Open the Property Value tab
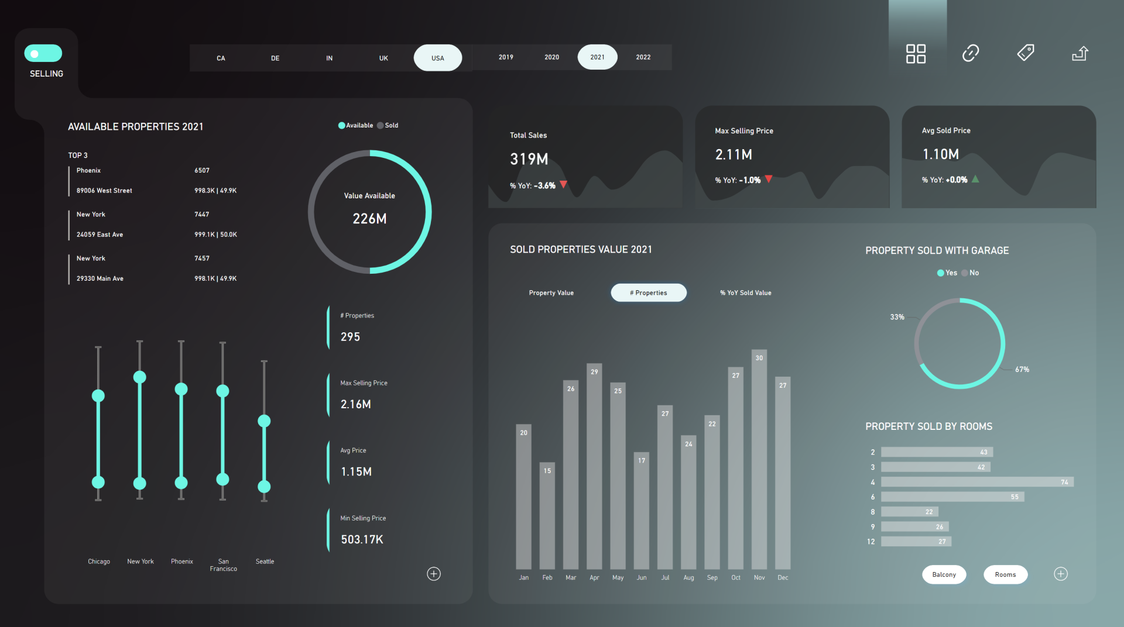This screenshot has height=627, width=1124. click(x=551, y=292)
